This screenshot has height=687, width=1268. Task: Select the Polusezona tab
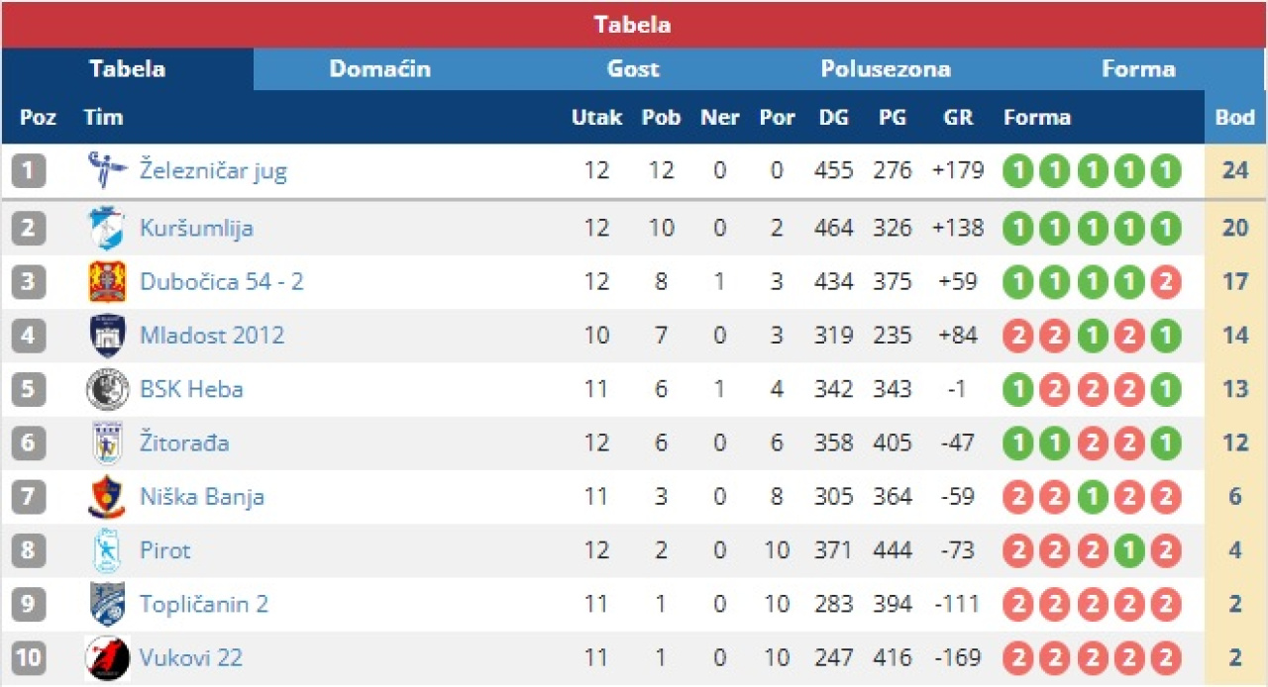pos(885,69)
